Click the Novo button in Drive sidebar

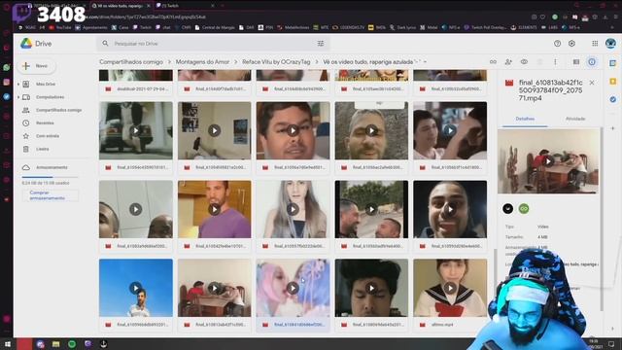point(37,66)
